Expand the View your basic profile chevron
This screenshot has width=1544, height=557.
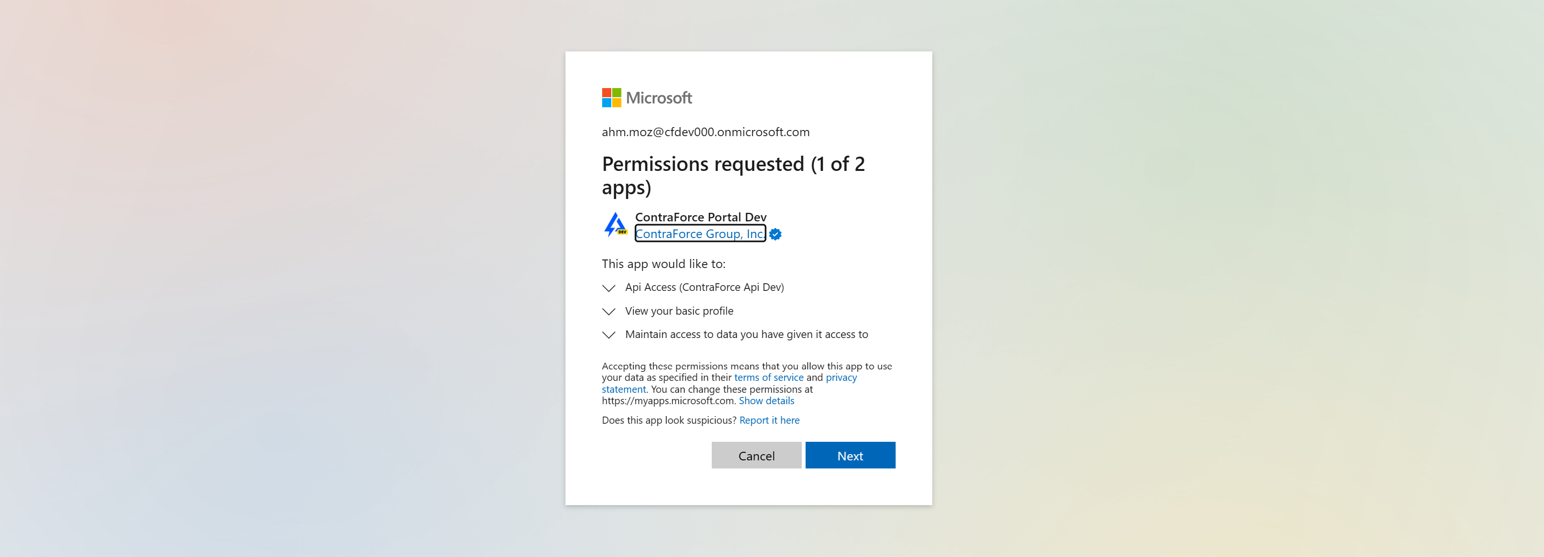click(608, 311)
